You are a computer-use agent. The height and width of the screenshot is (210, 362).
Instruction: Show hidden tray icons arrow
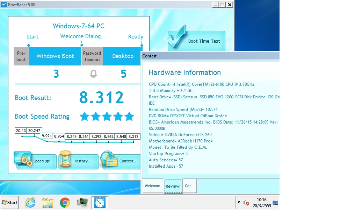(239, 202)
